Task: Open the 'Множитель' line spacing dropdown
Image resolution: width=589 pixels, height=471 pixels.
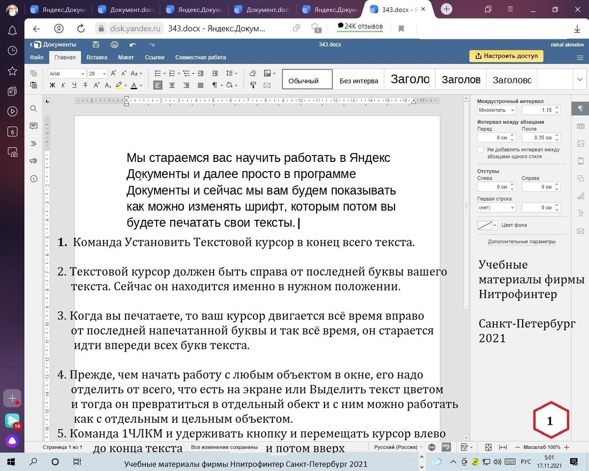Action: 496,110
